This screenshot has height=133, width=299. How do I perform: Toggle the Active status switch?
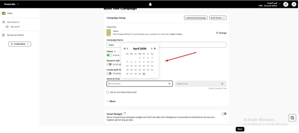109,55
